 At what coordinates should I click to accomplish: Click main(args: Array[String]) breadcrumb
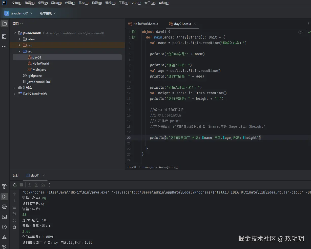[x=160, y=167]
